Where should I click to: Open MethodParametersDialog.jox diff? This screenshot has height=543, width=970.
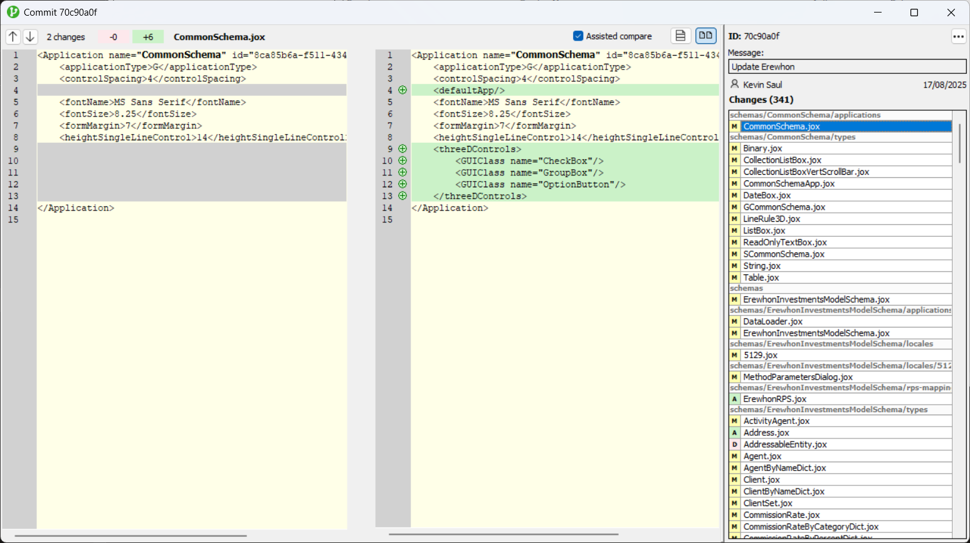[x=798, y=377]
